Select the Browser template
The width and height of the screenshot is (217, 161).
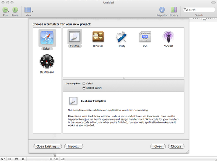tap(98, 39)
